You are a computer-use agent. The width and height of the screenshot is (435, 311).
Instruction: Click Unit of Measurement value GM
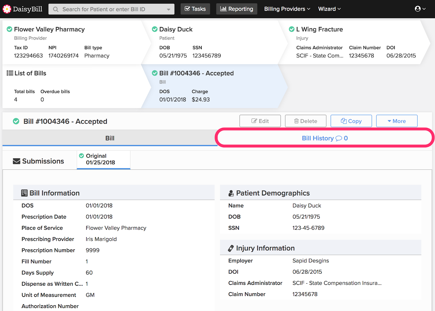(x=90, y=295)
